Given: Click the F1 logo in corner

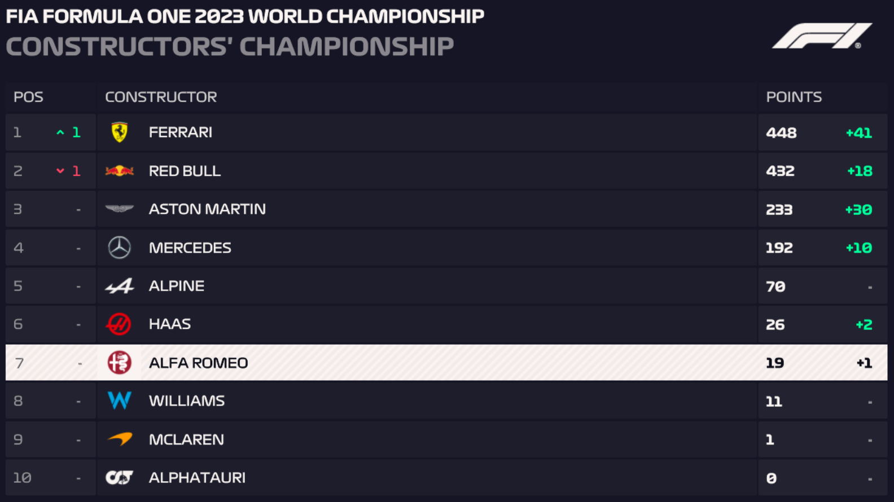Looking at the screenshot, I should 821,36.
